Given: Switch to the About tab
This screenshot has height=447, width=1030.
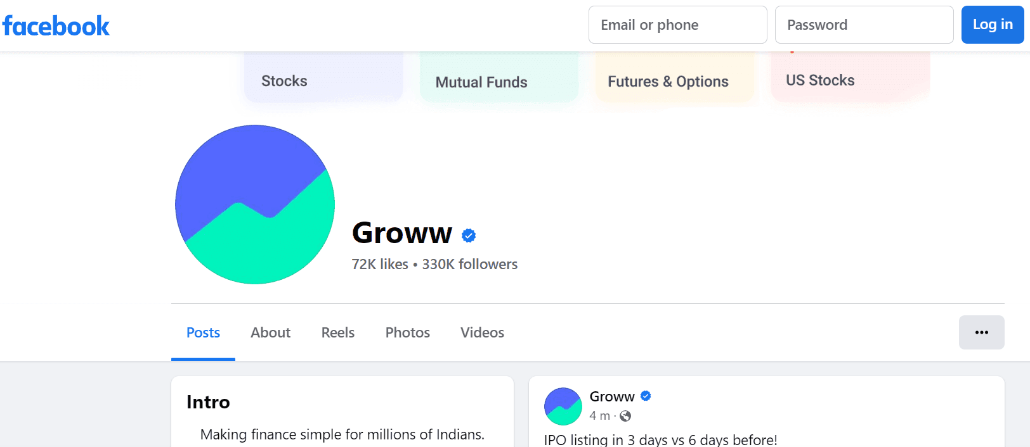Looking at the screenshot, I should coord(270,332).
